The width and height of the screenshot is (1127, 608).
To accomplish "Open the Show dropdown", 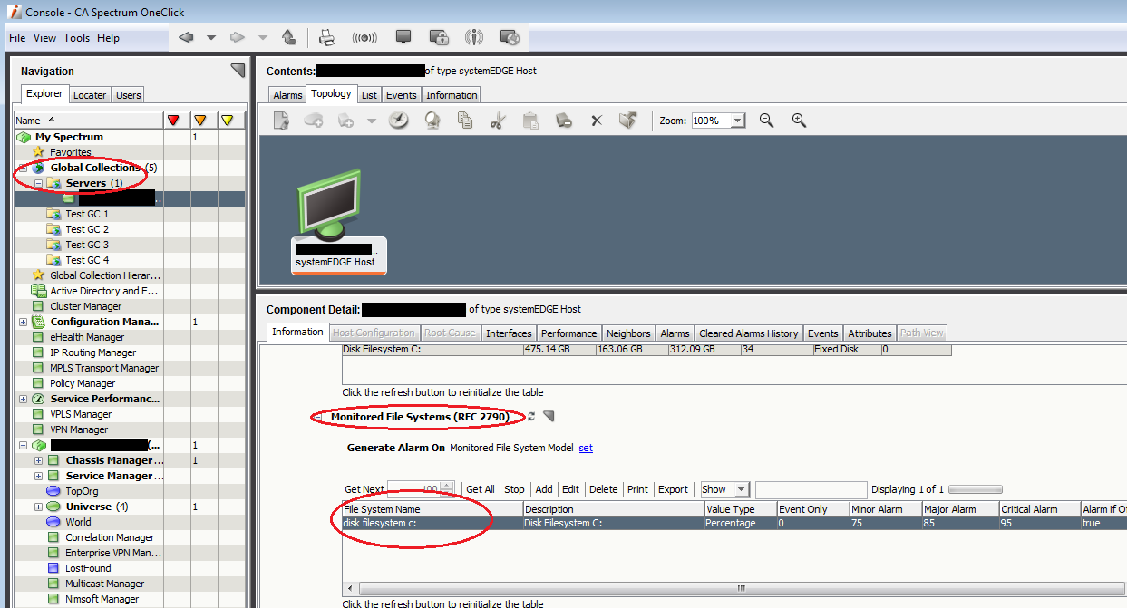I will (x=724, y=489).
